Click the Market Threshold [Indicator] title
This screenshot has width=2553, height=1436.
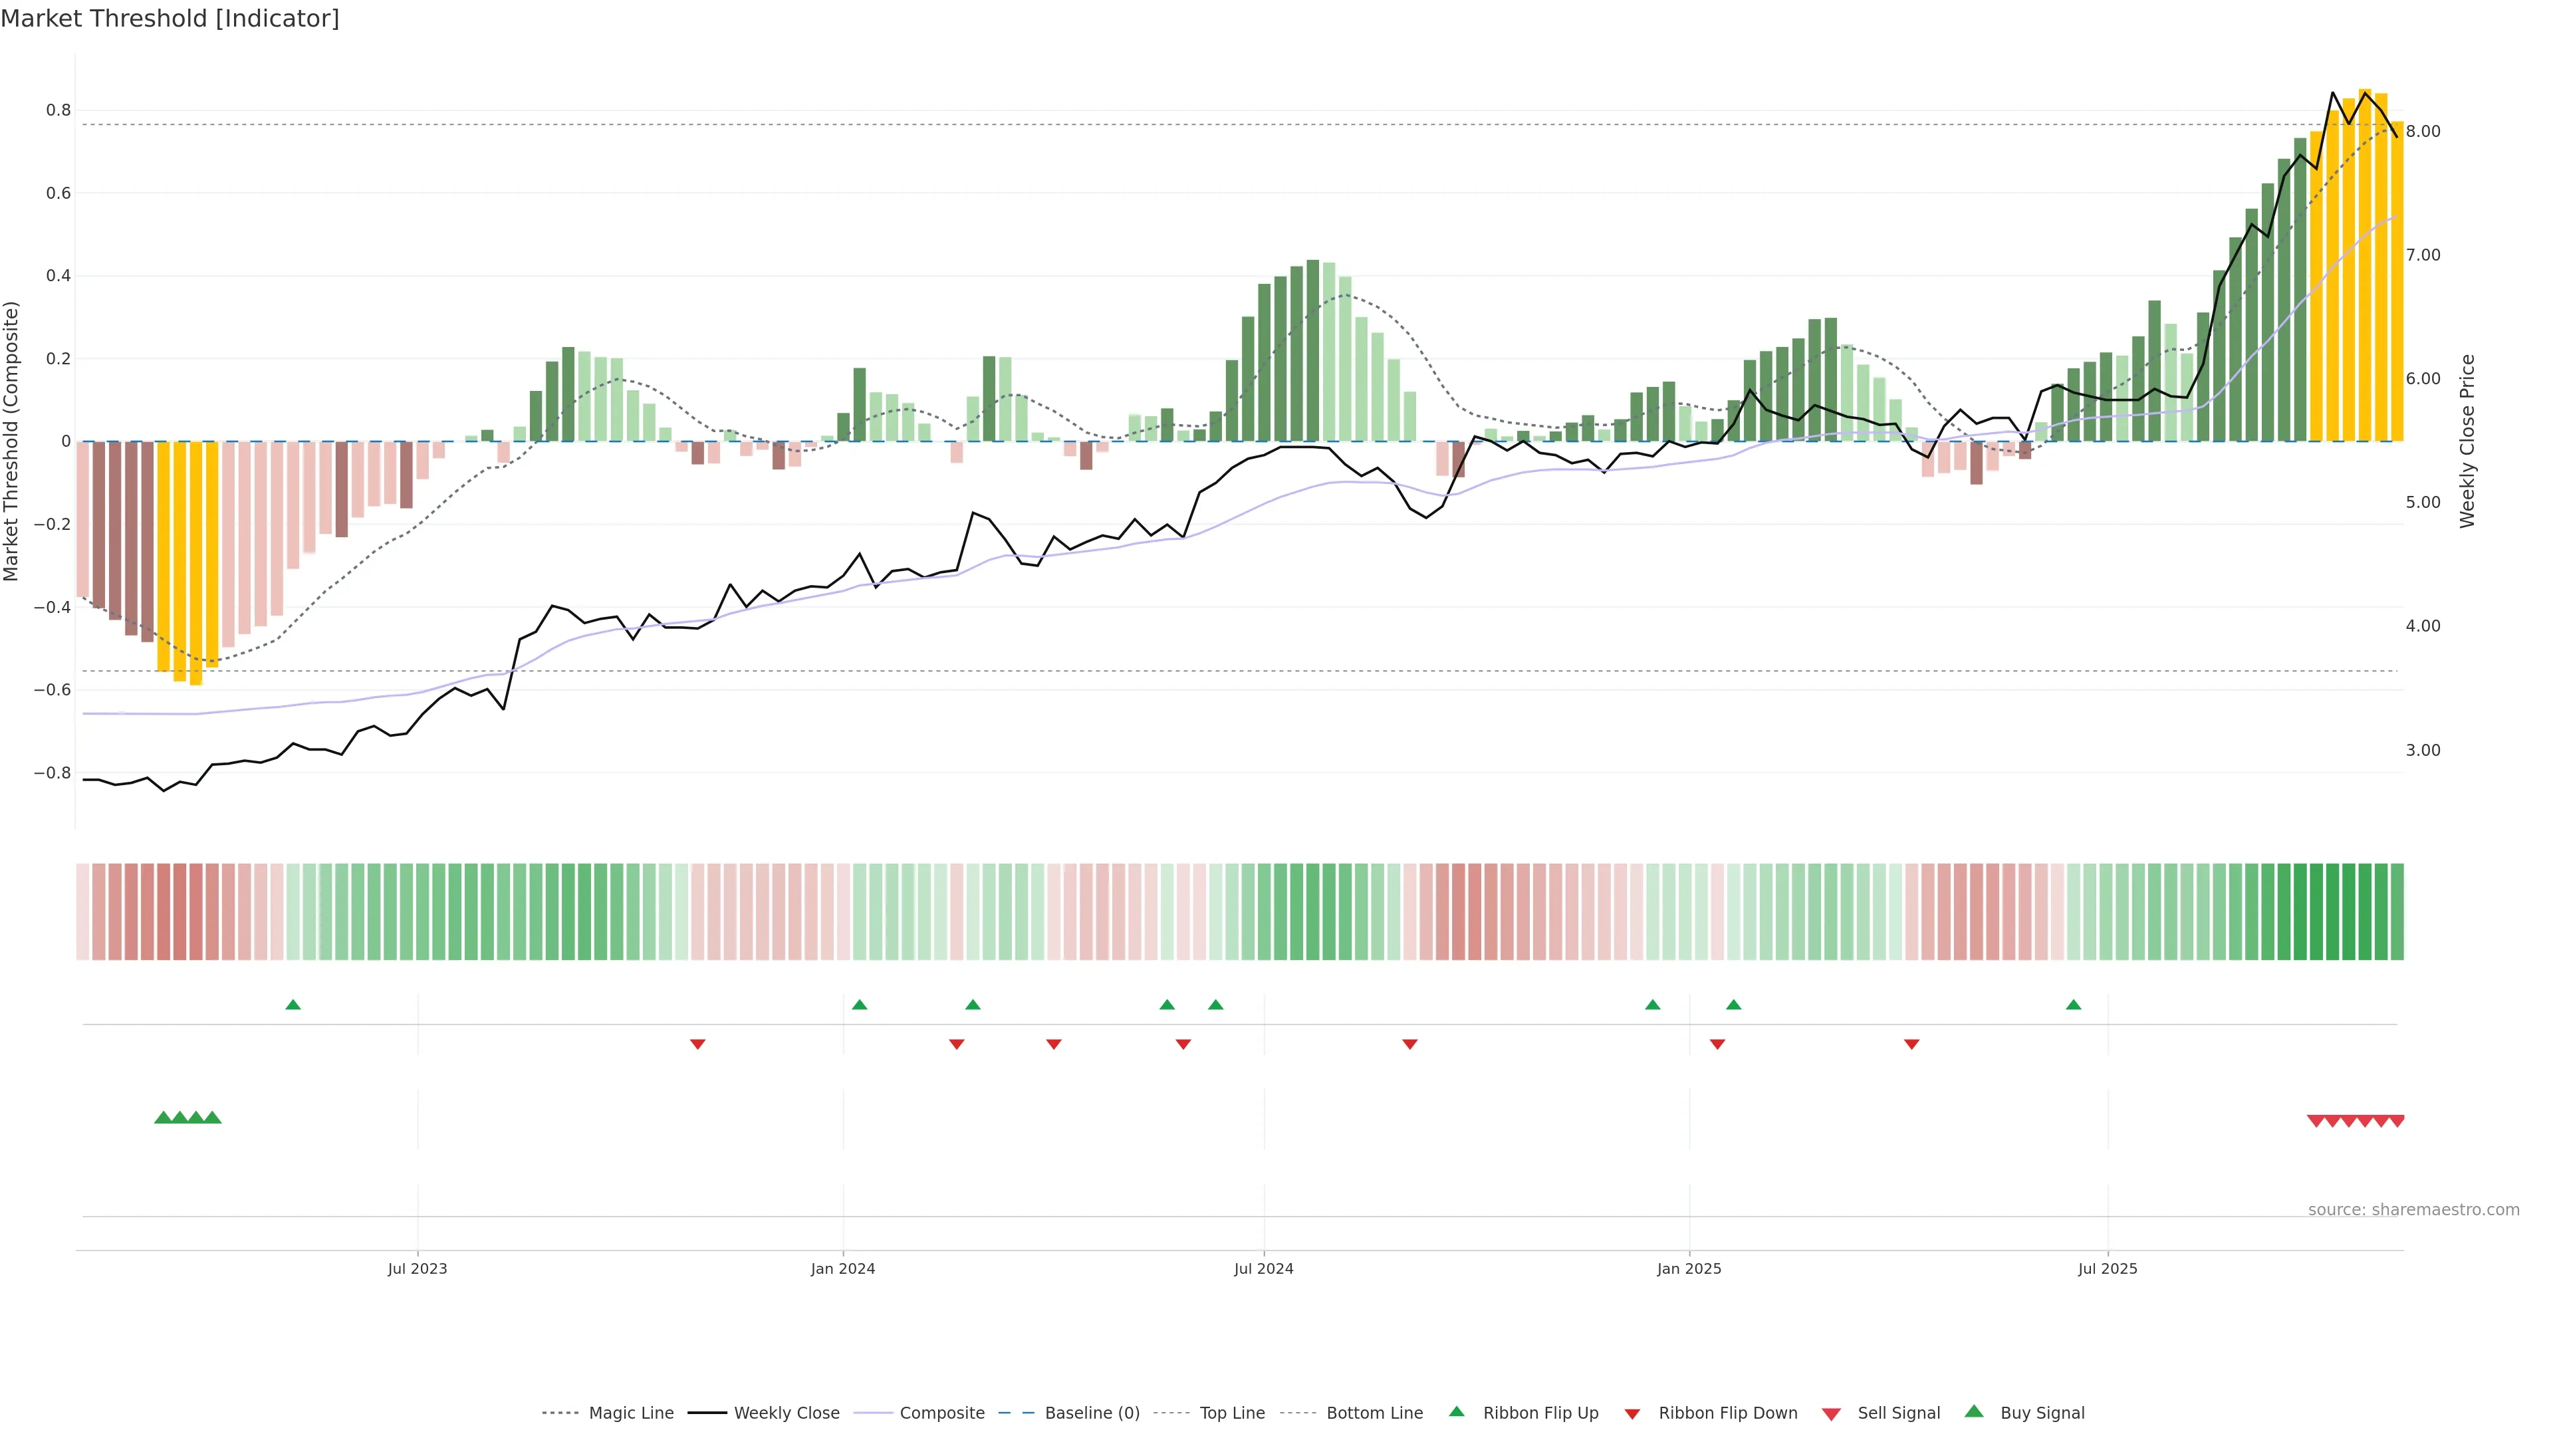[170, 19]
